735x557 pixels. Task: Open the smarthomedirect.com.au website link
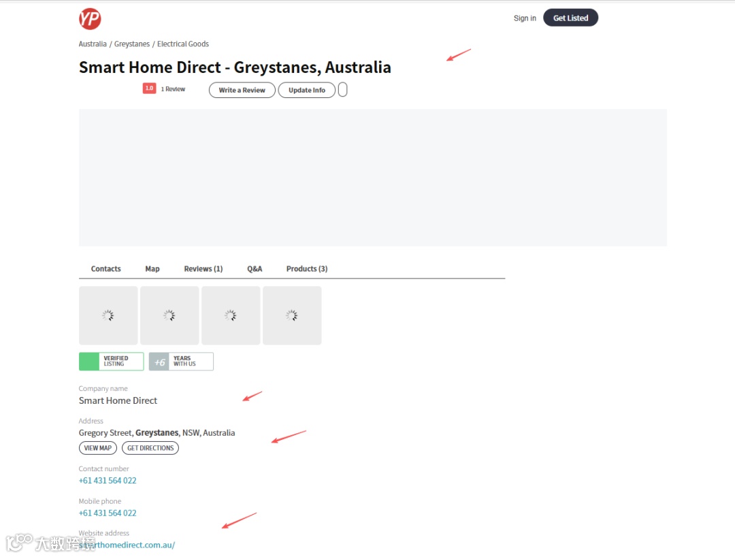[x=127, y=545]
